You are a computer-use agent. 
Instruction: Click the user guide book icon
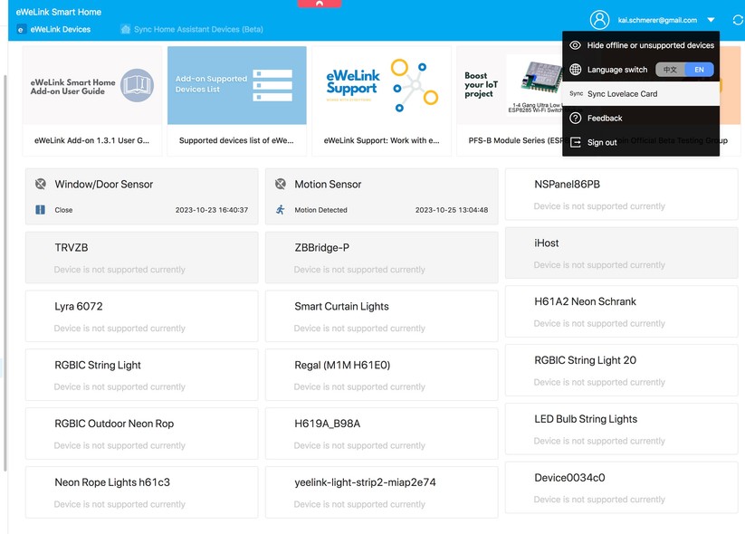point(137,85)
